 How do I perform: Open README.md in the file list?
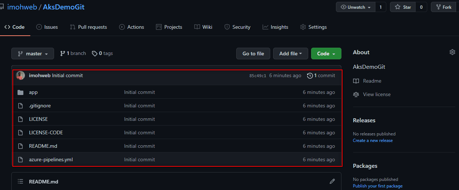coord(43,146)
